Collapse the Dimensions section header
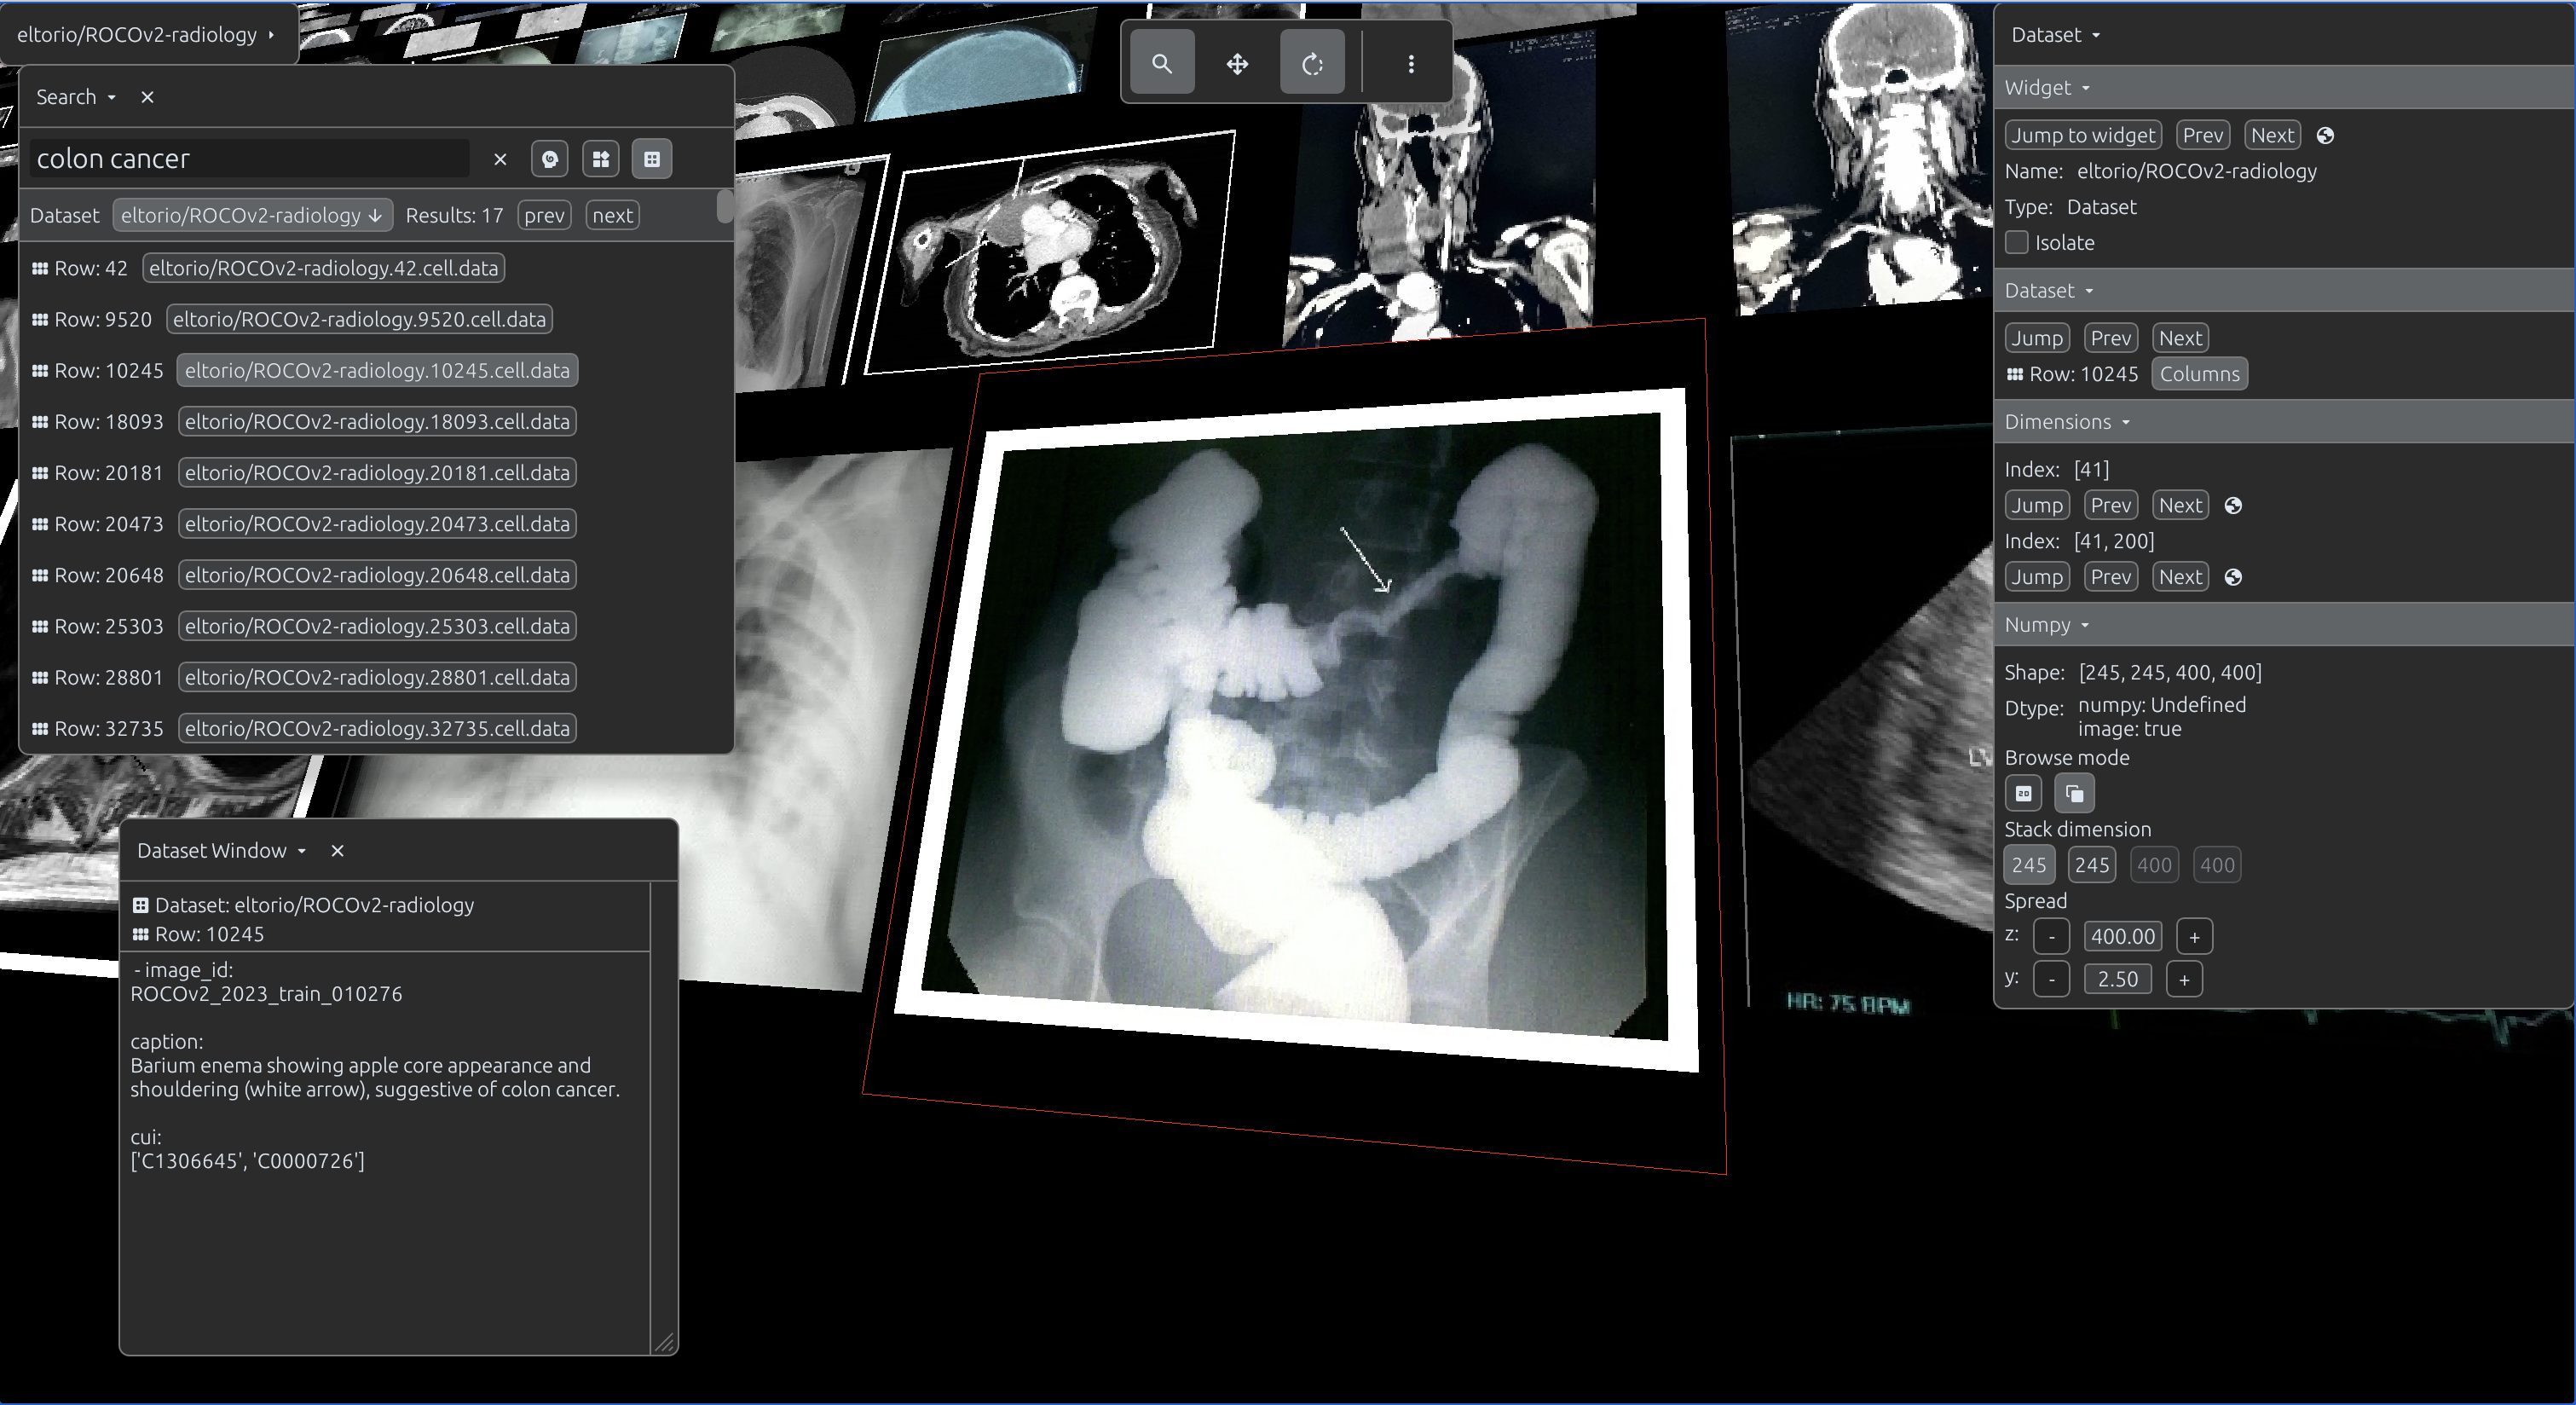The width and height of the screenshot is (2576, 1405). point(2066,422)
